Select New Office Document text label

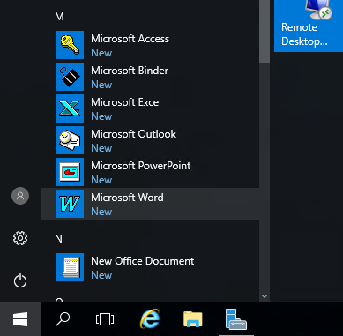tap(143, 261)
